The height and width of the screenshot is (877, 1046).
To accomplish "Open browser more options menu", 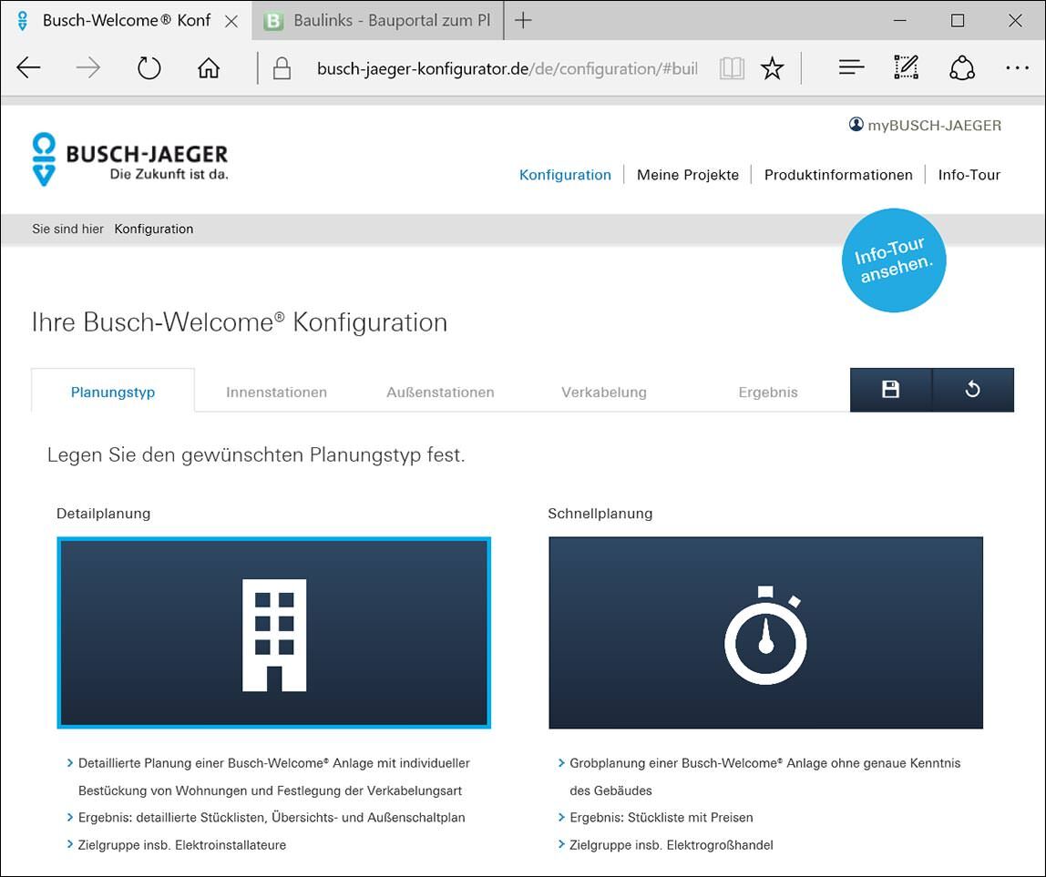I will coord(1017,68).
